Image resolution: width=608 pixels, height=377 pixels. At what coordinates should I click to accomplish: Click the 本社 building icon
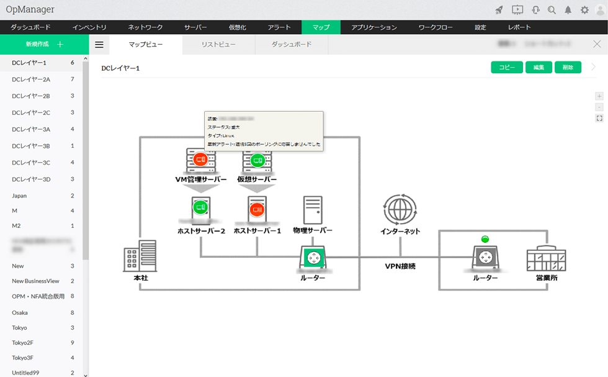[x=140, y=255]
